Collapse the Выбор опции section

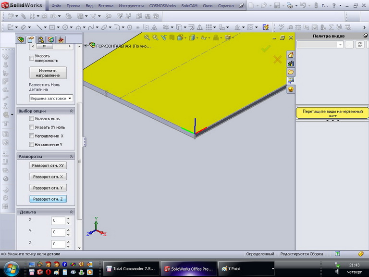tap(71, 111)
